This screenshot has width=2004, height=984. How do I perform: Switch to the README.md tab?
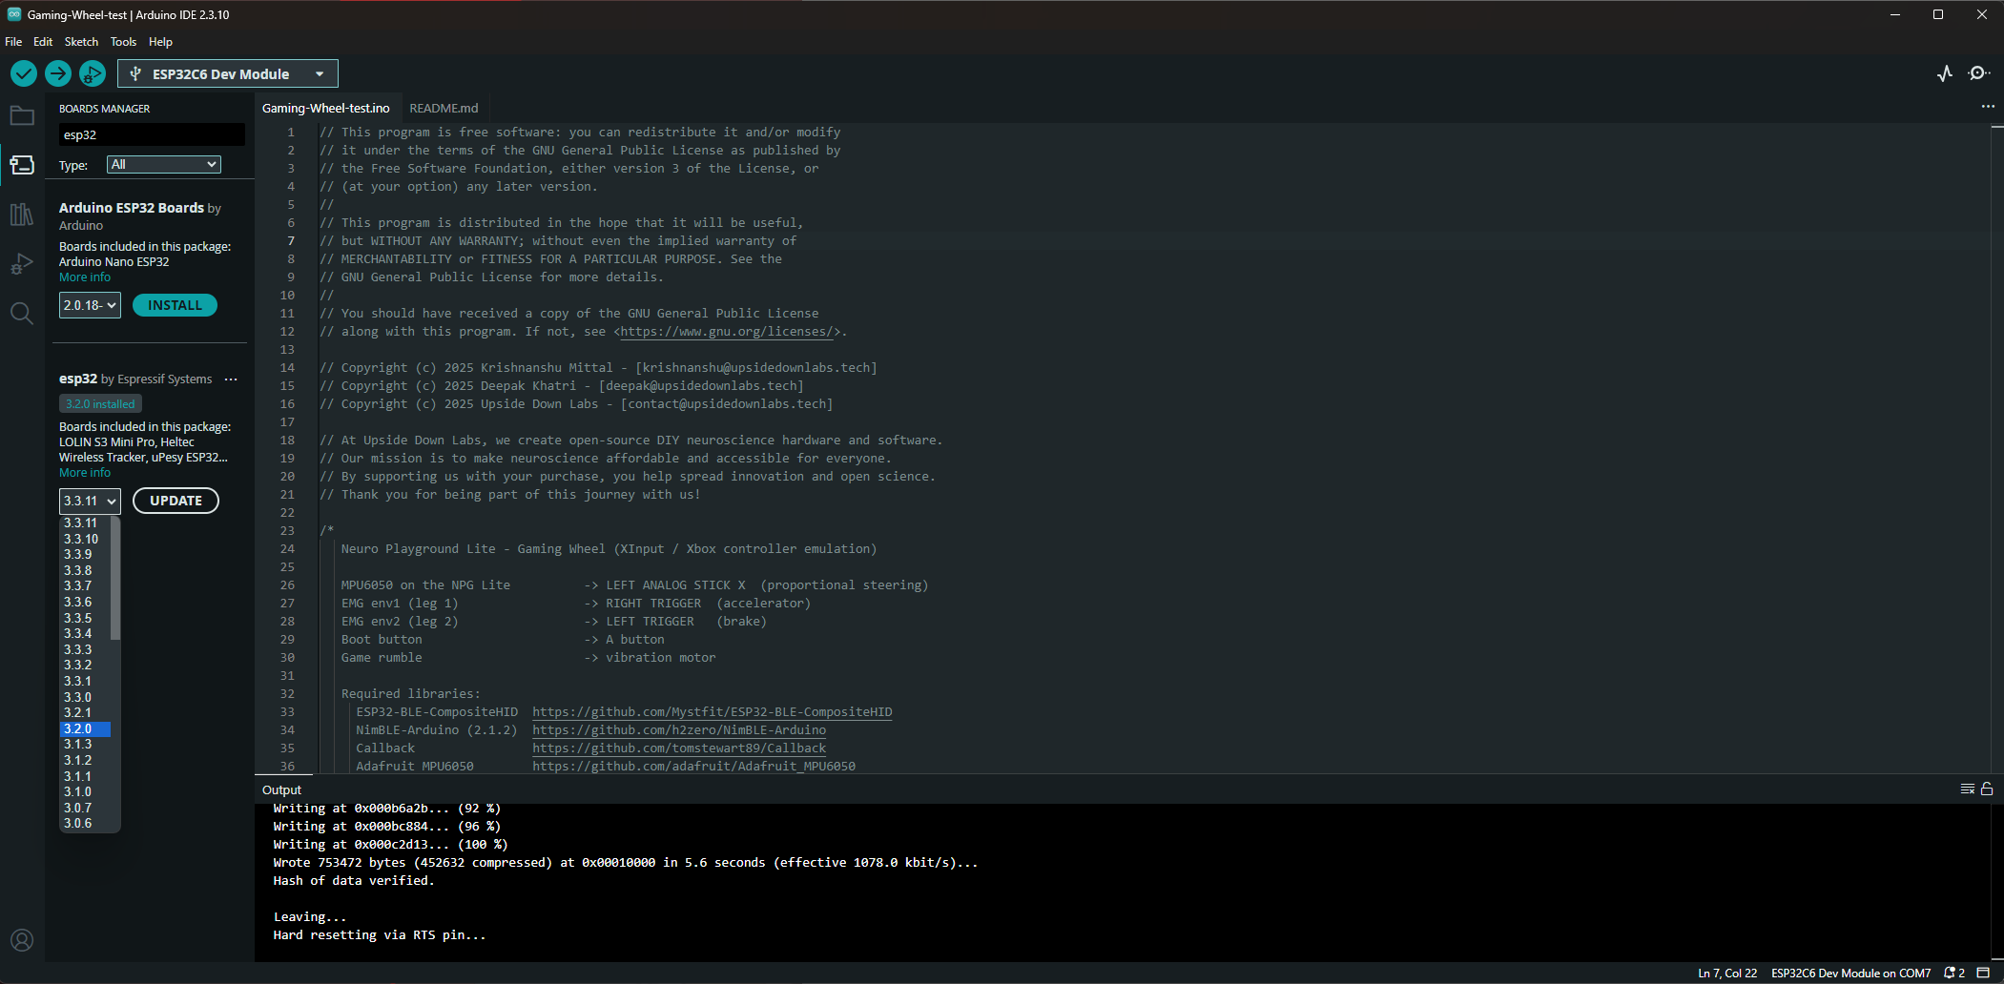(444, 108)
